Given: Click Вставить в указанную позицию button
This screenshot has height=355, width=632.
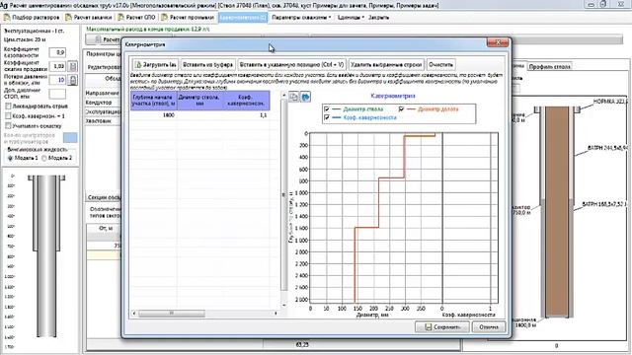Looking at the screenshot, I should (291, 64).
